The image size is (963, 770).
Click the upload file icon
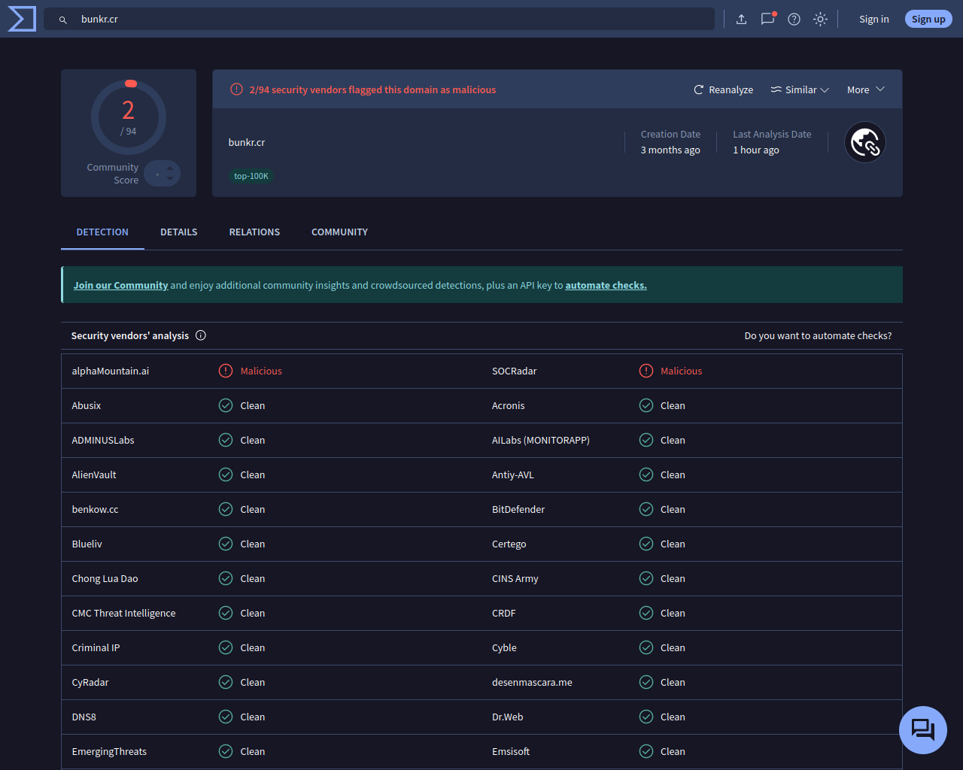point(741,20)
